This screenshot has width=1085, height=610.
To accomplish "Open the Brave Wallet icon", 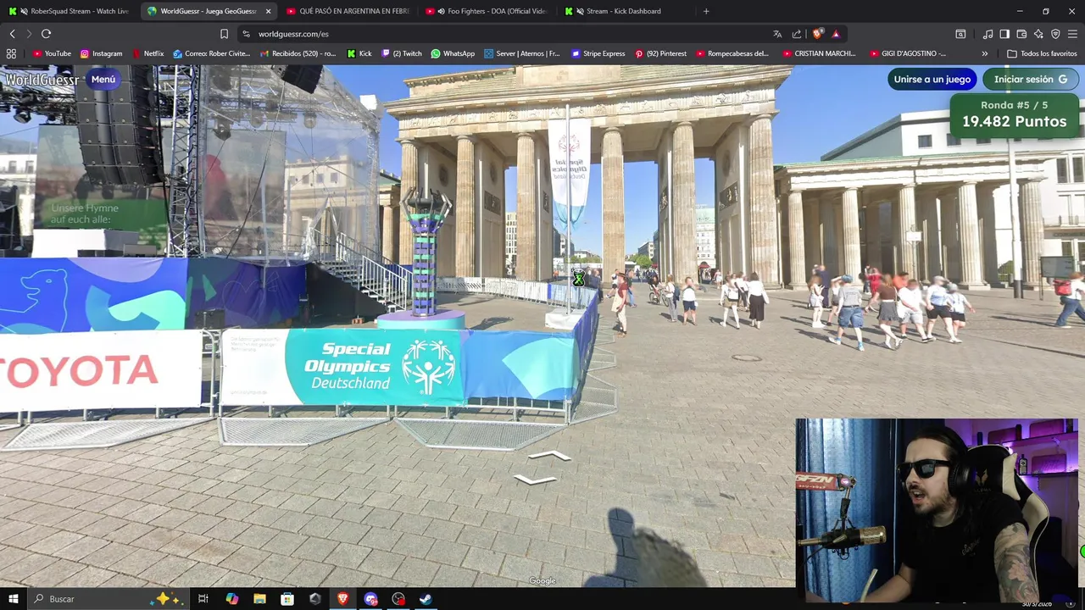I will 1021,34.
